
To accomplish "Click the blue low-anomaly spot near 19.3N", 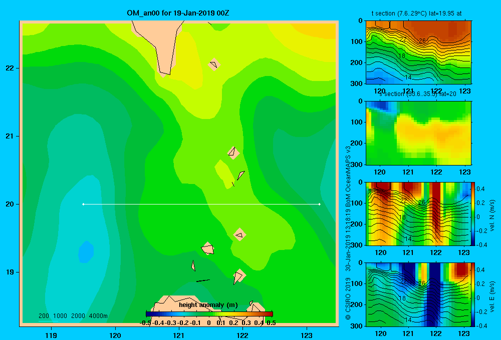I will point(86,252).
